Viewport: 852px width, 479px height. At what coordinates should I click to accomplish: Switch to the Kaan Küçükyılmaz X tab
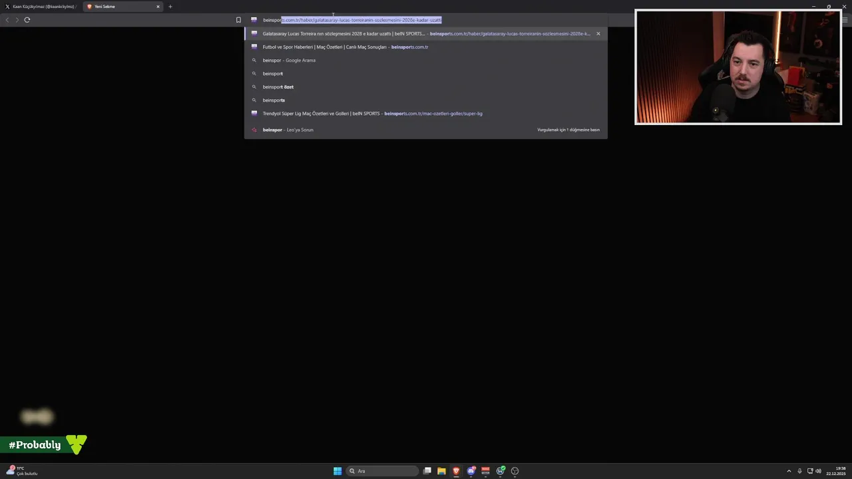[x=40, y=7]
